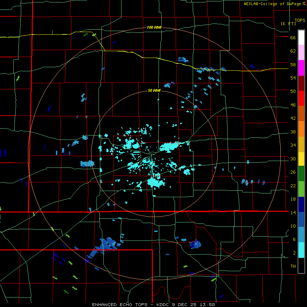The height and width of the screenshot is (307, 307).
Task: Select the 2 value on the legend
Action: tap(294, 253)
